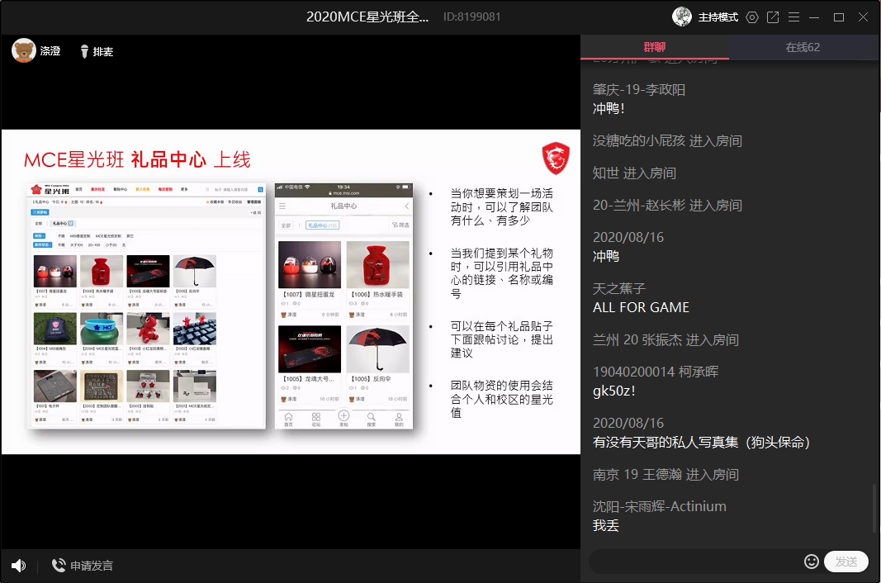The height and width of the screenshot is (583, 881).
Task: Click the 星光班 logo in desktop site mockup
Action: click(x=50, y=190)
